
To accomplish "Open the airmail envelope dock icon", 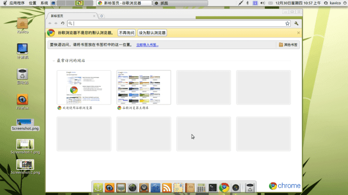I will 179,188.
